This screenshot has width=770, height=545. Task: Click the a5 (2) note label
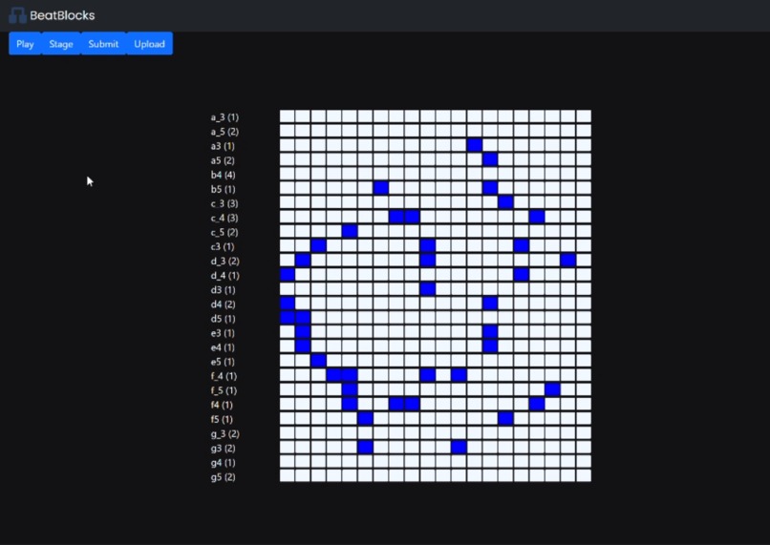223,160
